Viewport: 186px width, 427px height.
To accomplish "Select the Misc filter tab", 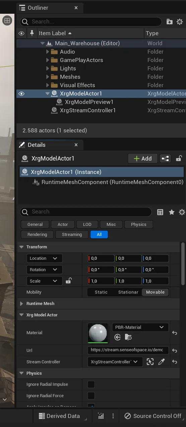I will 111,225.
